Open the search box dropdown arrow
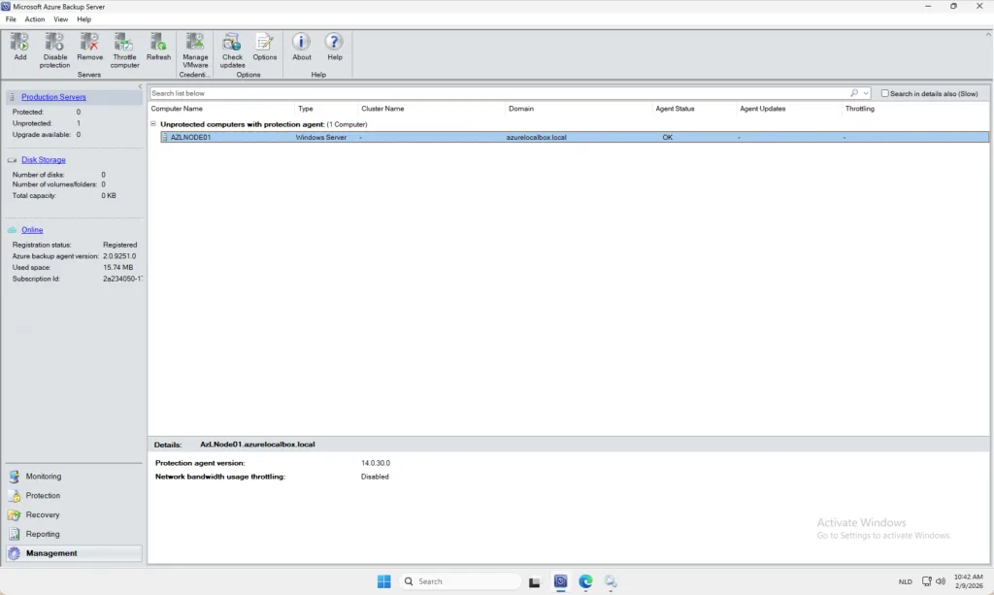This screenshot has height=595, width=994. point(866,93)
